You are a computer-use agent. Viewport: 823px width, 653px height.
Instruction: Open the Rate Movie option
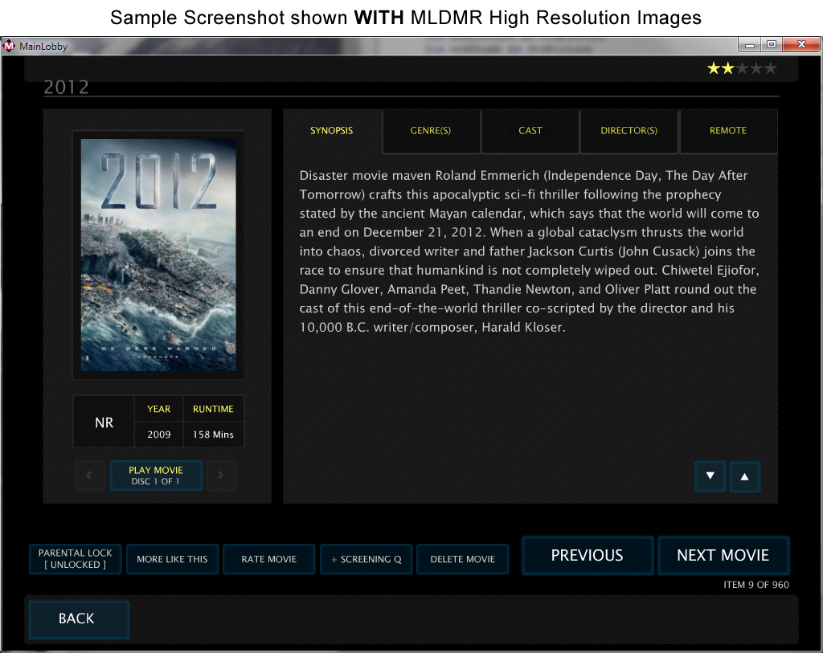pyautogui.click(x=268, y=559)
